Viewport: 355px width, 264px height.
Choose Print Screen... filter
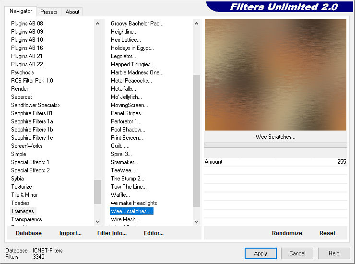(127, 138)
